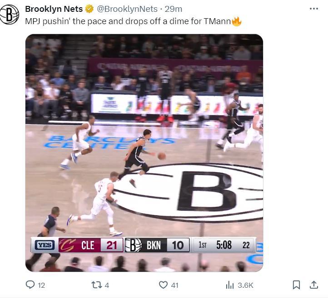The width and height of the screenshot is (328, 300).
Task: Click the fire emoji in the post text
Action: pos(236,21)
